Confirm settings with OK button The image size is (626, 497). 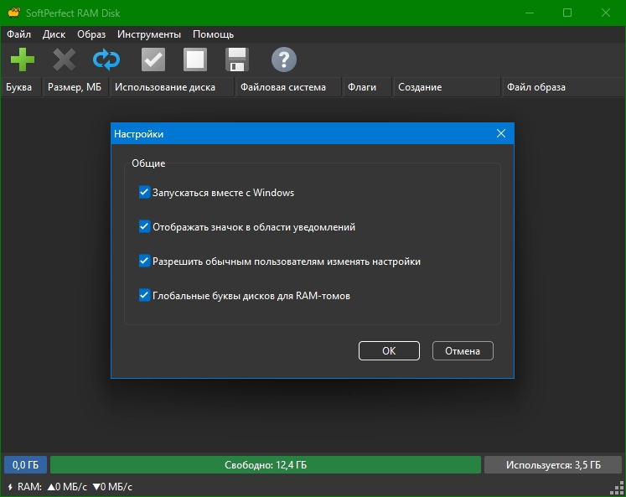[389, 351]
